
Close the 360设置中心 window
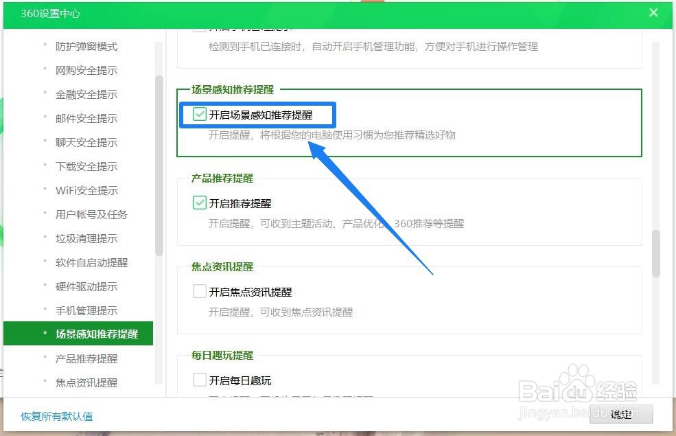tap(653, 12)
